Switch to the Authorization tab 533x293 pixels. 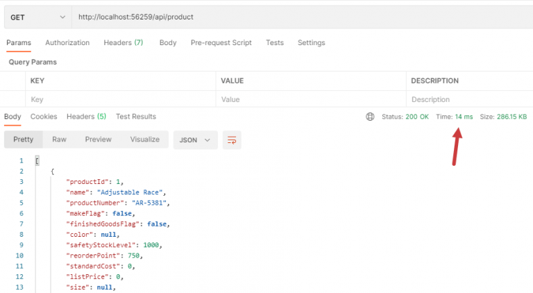[x=67, y=42]
